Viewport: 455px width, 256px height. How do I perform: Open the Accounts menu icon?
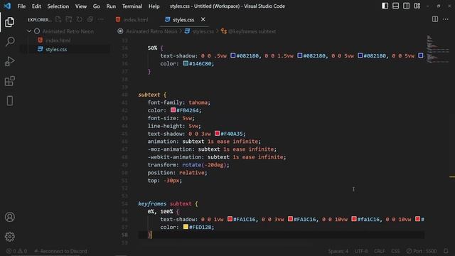(9, 217)
